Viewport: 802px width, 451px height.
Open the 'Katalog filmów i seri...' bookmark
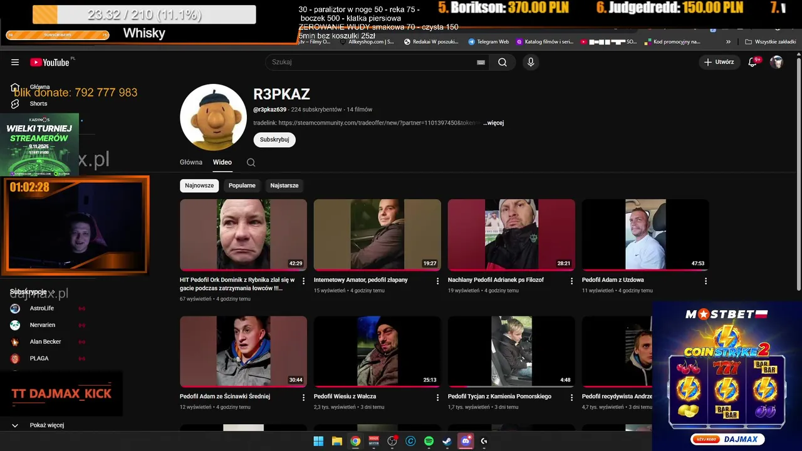pos(544,42)
